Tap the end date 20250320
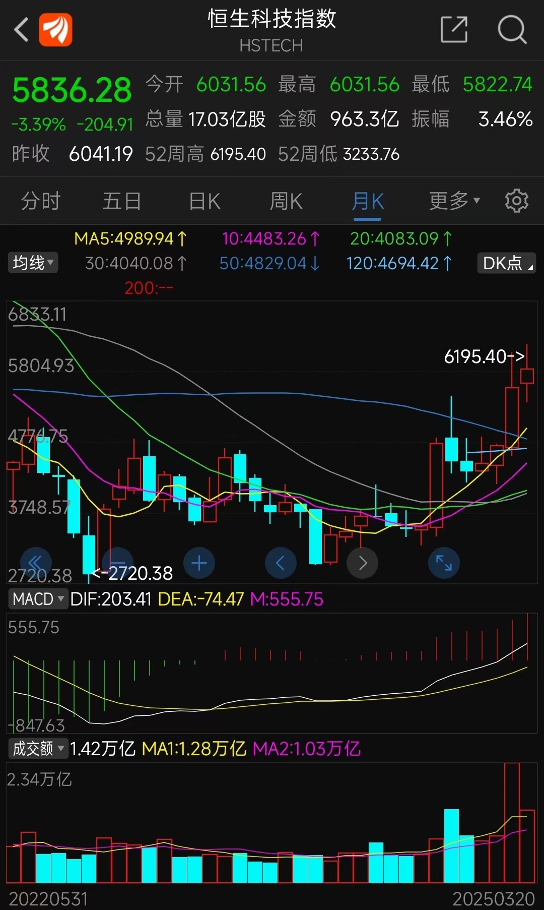The width and height of the screenshot is (544, 910). 494,899
